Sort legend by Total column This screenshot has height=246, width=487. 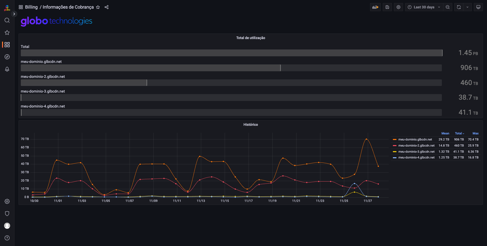(459, 133)
